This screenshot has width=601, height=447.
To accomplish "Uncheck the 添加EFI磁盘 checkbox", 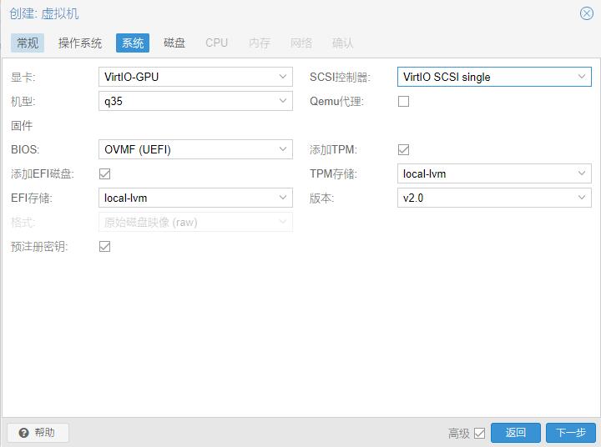I will click(105, 173).
